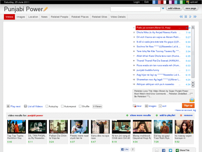The image size is (202, 152).
Task: Click the pencil edit icon beside Punjabi Power
Action: pos(46,9)
